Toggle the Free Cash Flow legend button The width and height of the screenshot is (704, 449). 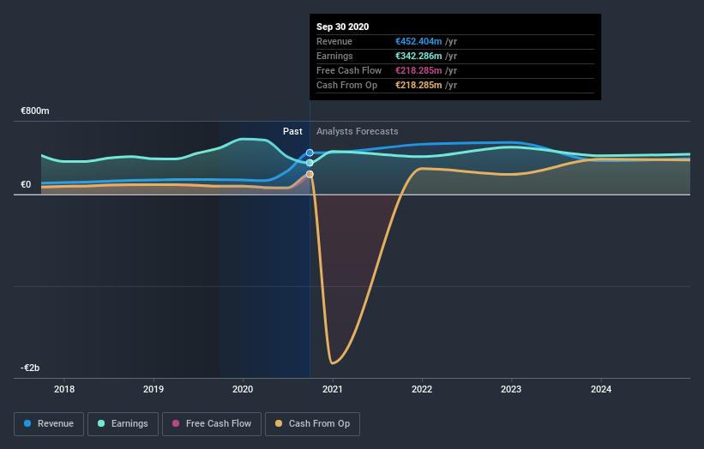(x=212, y=424)
